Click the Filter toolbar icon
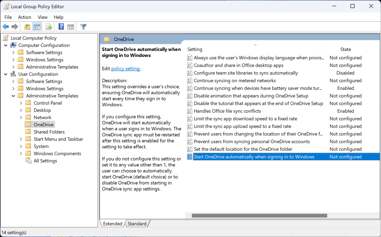The image size is (381, 237). point(83,26)
